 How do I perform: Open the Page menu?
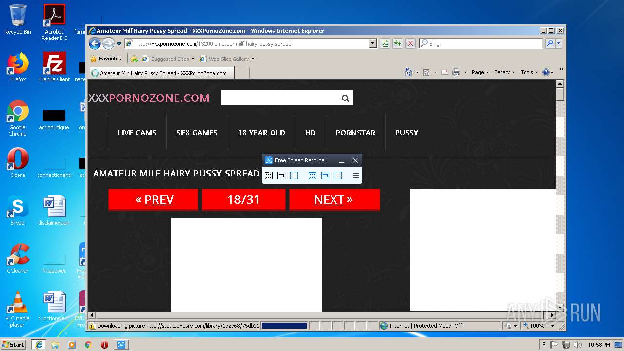480,72
